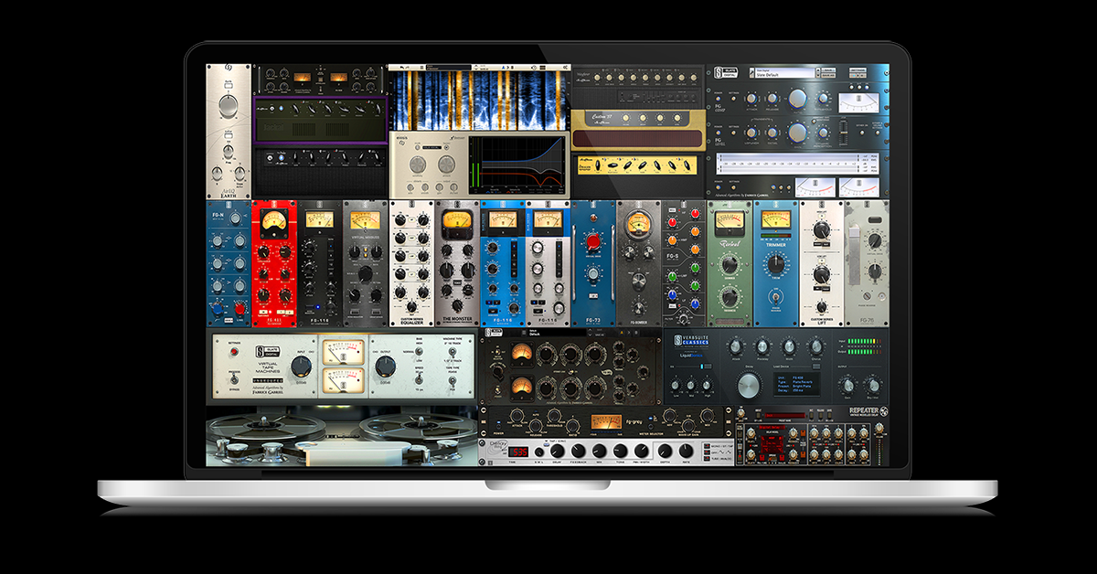Toggle BYPASS on Virtual Tape Machines
Screen dimensions: 1097x574
(232, 380)
